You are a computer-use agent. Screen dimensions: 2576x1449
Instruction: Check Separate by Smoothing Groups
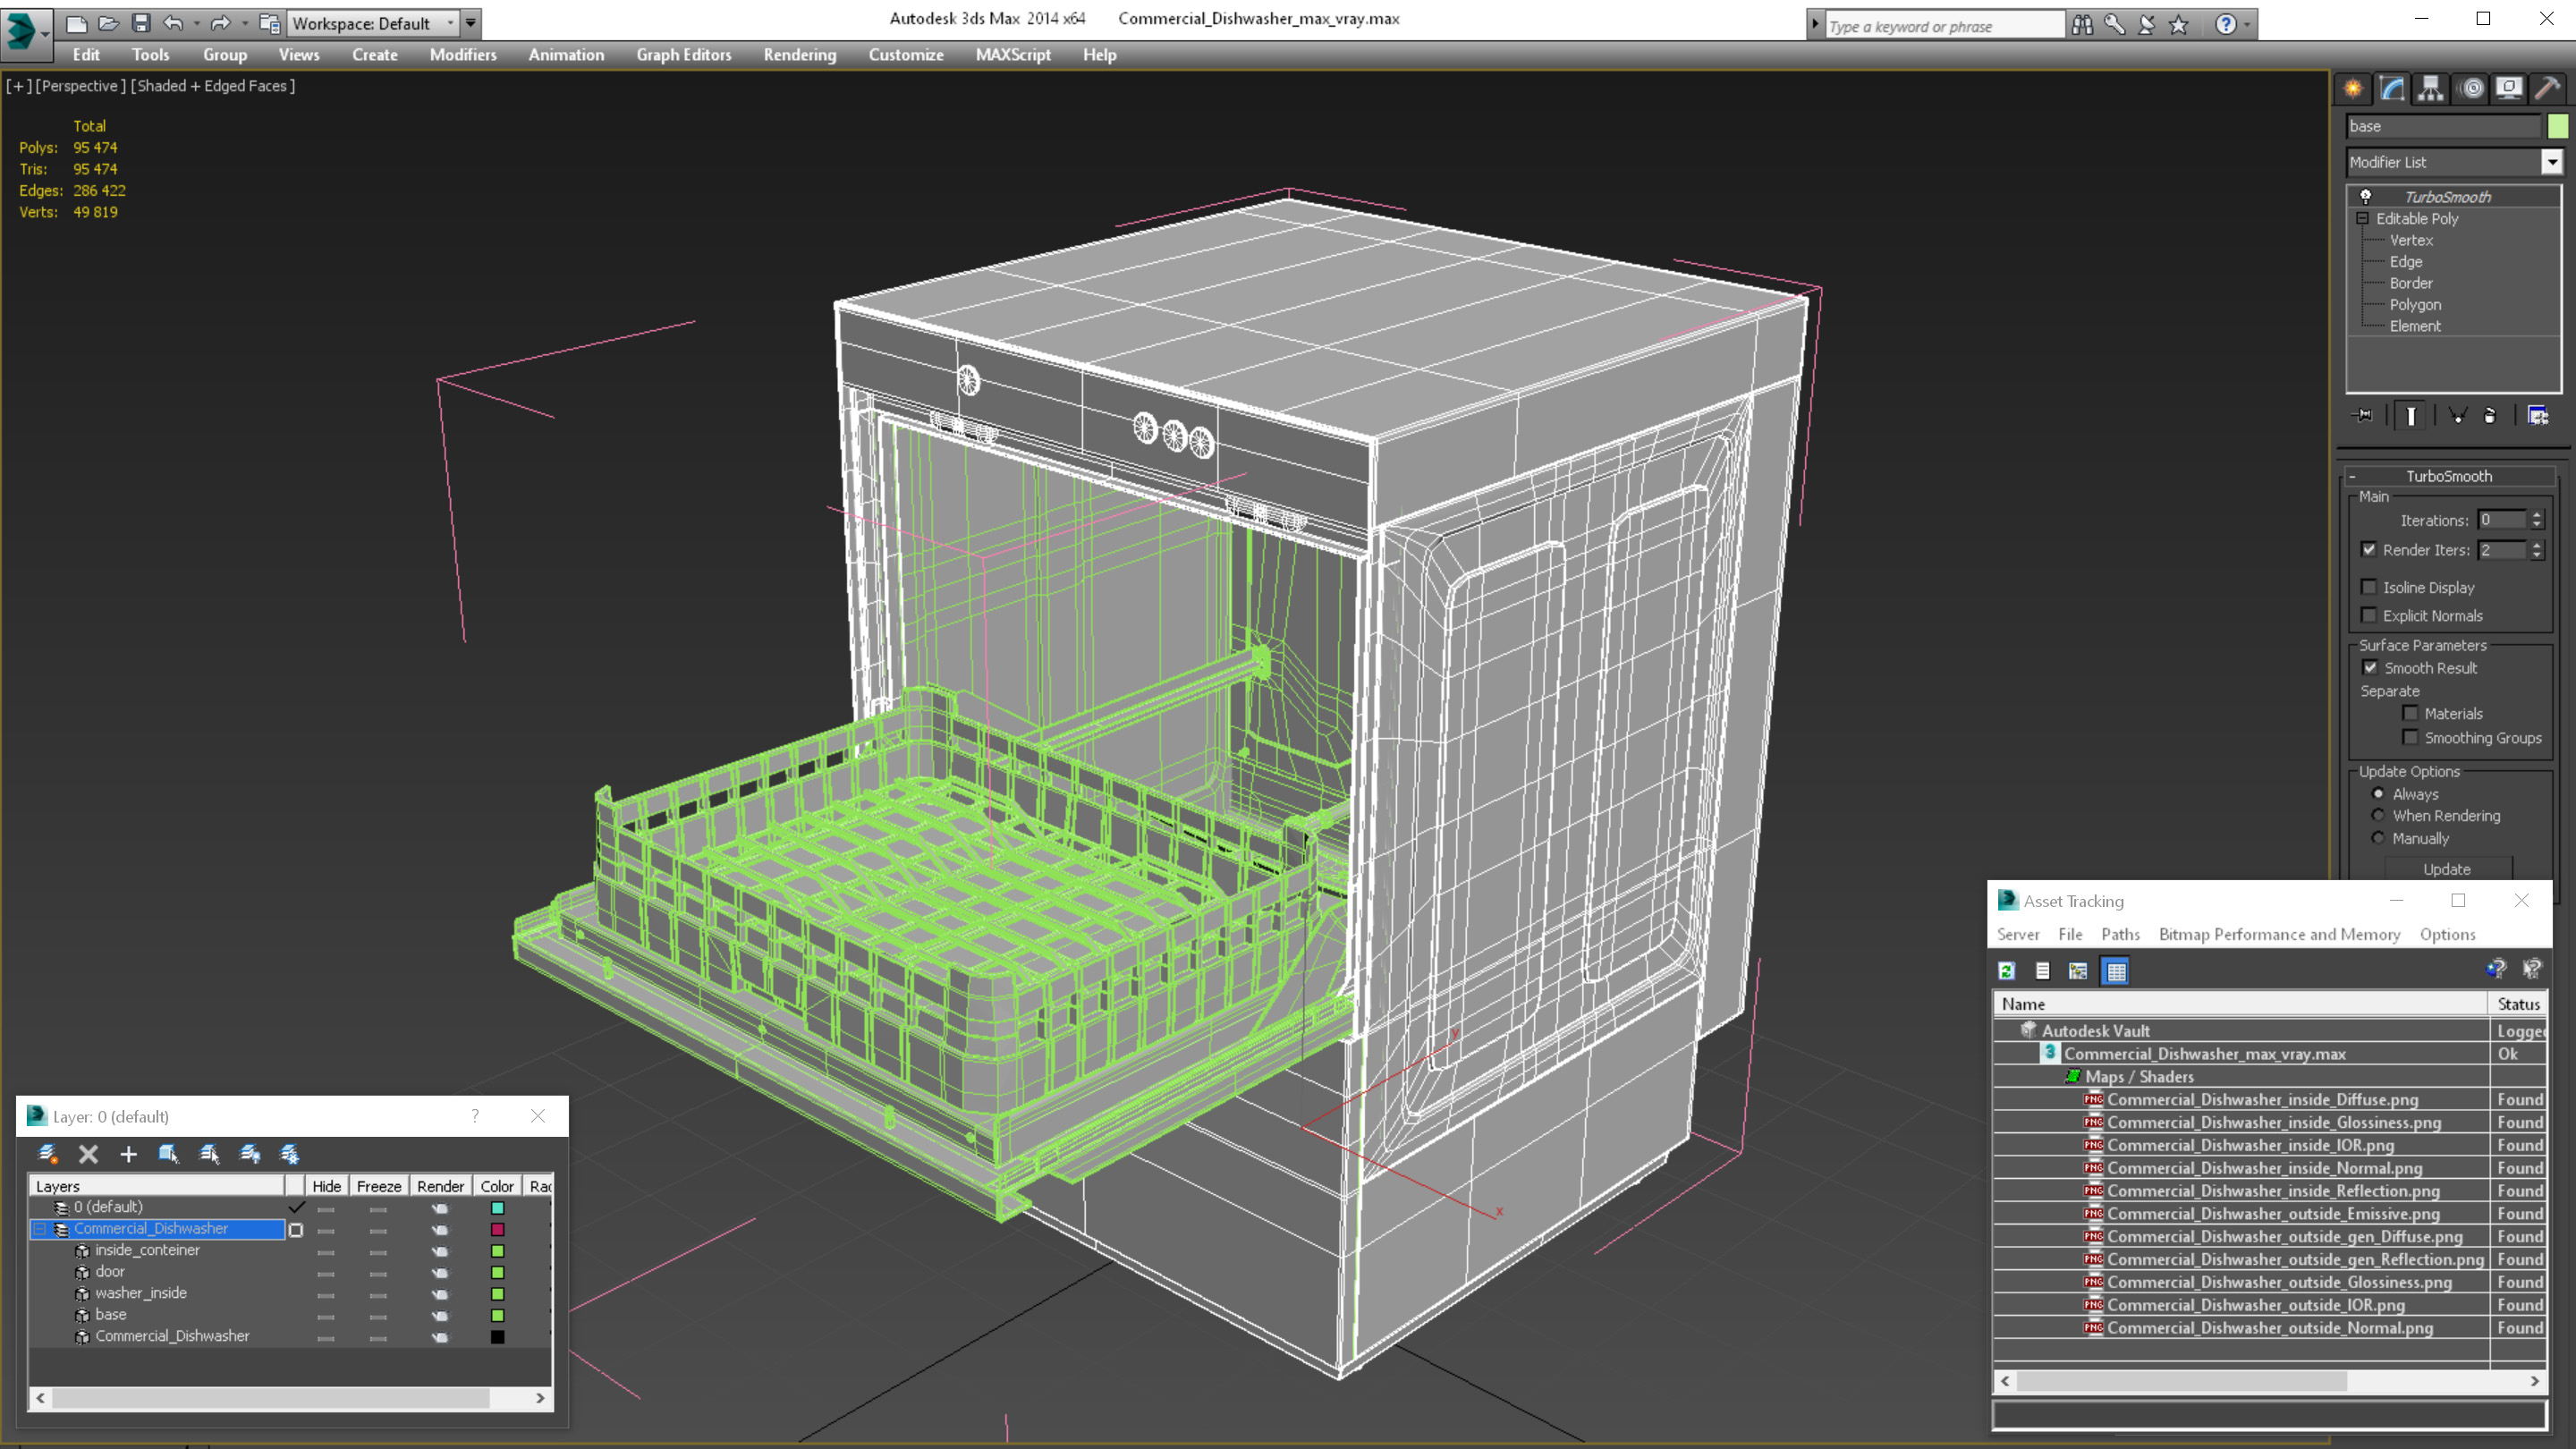[2410, 738]
